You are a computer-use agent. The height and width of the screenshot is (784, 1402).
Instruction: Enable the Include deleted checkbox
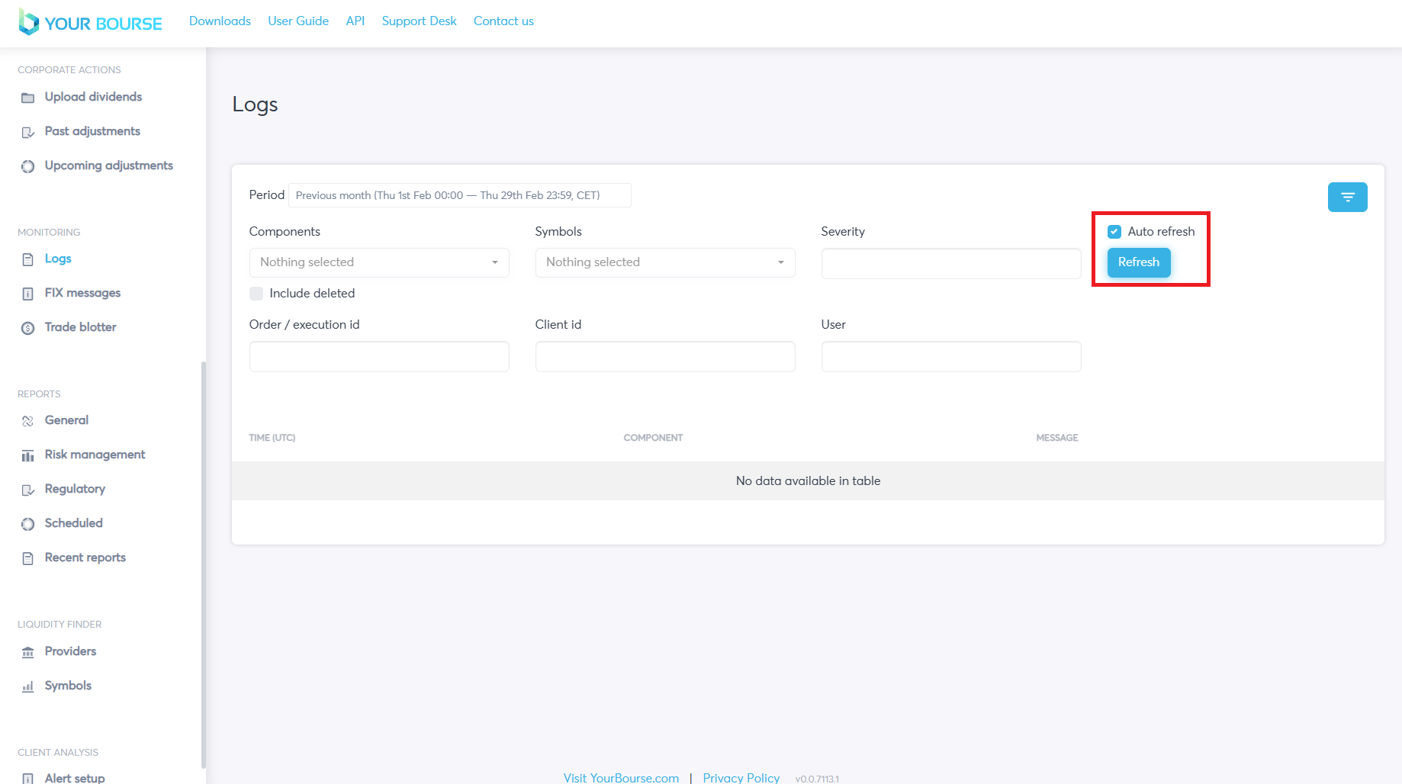(x=256, y=294)
